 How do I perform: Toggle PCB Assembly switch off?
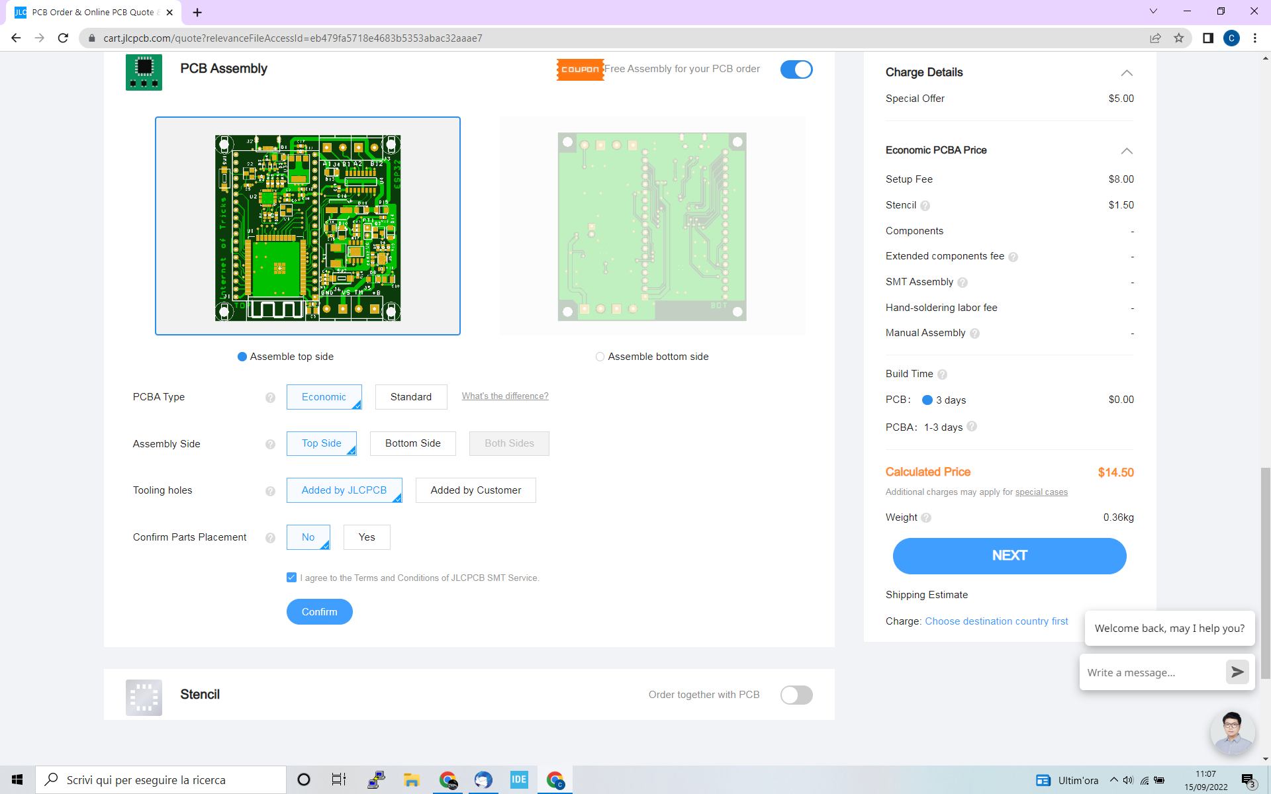click(796, 69)
